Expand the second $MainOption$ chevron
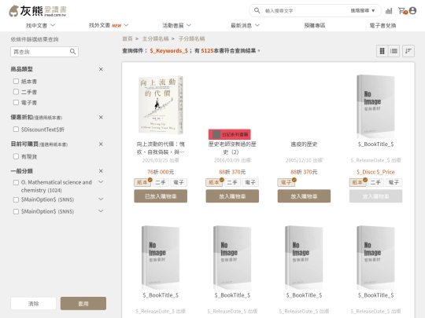Image resolution: width=425 pixels, height=318 pixels. [101, 211]
